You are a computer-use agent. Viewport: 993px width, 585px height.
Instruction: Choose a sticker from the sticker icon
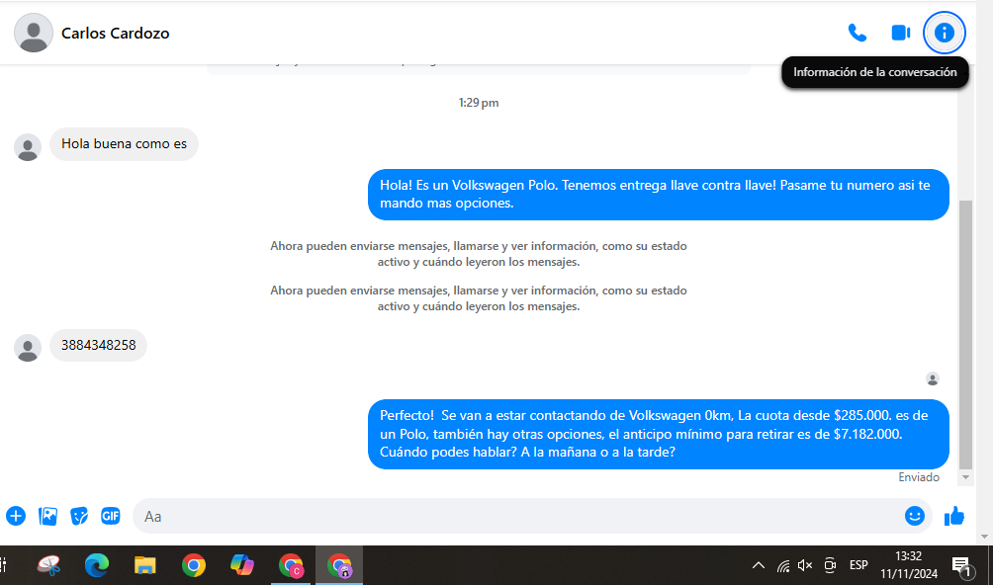79,516
